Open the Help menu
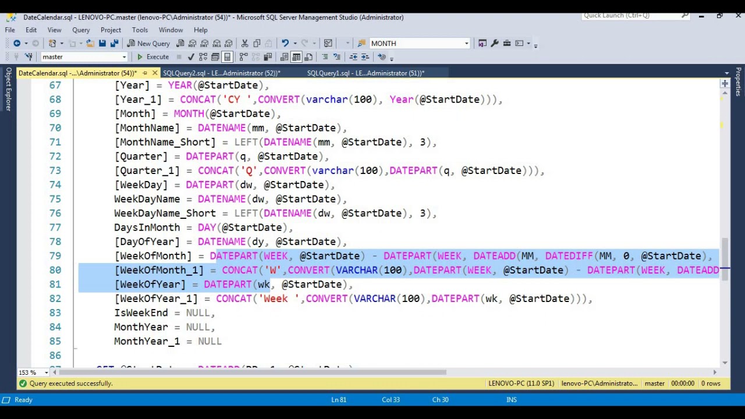Viewport: 745px width, 419px height. 200,30
